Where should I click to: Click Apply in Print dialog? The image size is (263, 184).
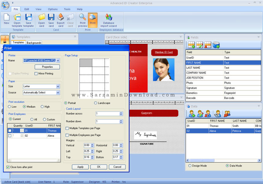pos(80,167)
